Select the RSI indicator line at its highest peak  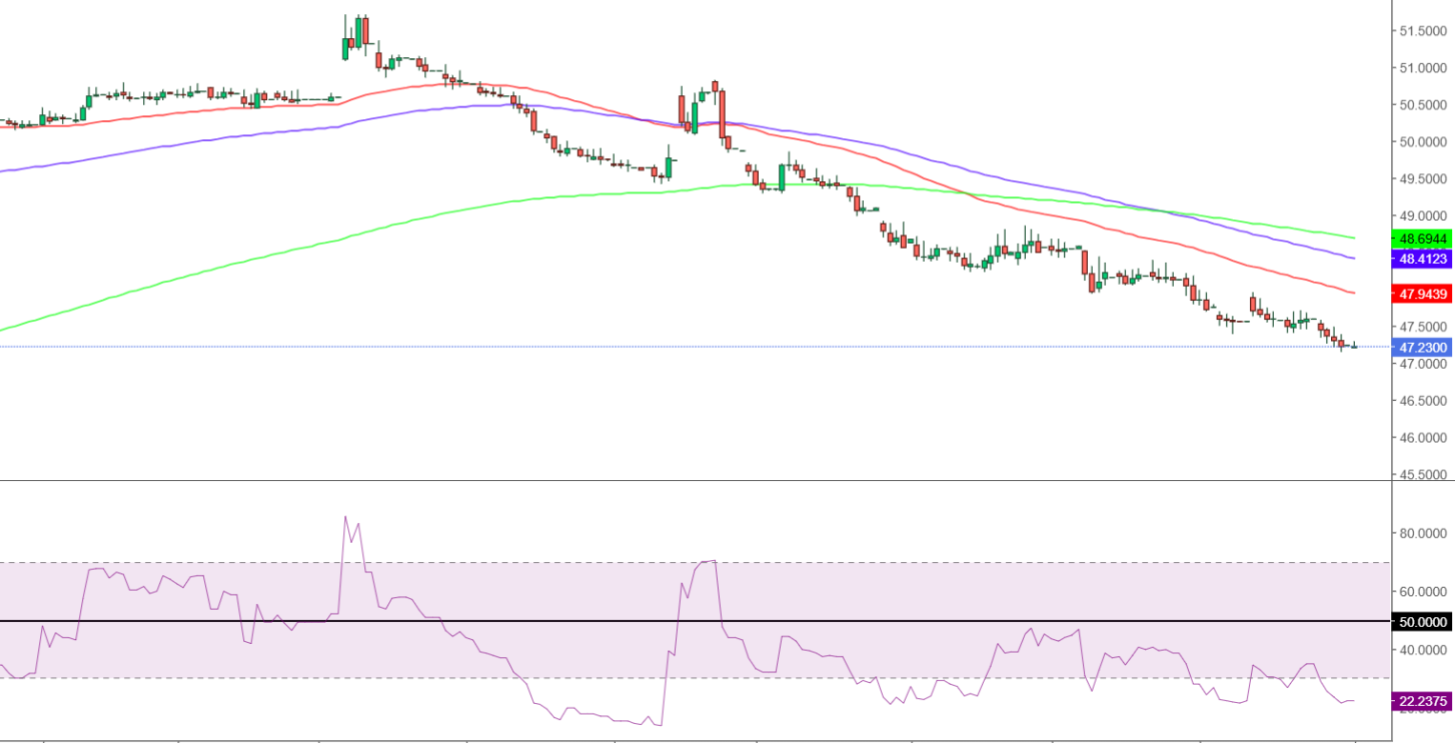pos(345,517)
